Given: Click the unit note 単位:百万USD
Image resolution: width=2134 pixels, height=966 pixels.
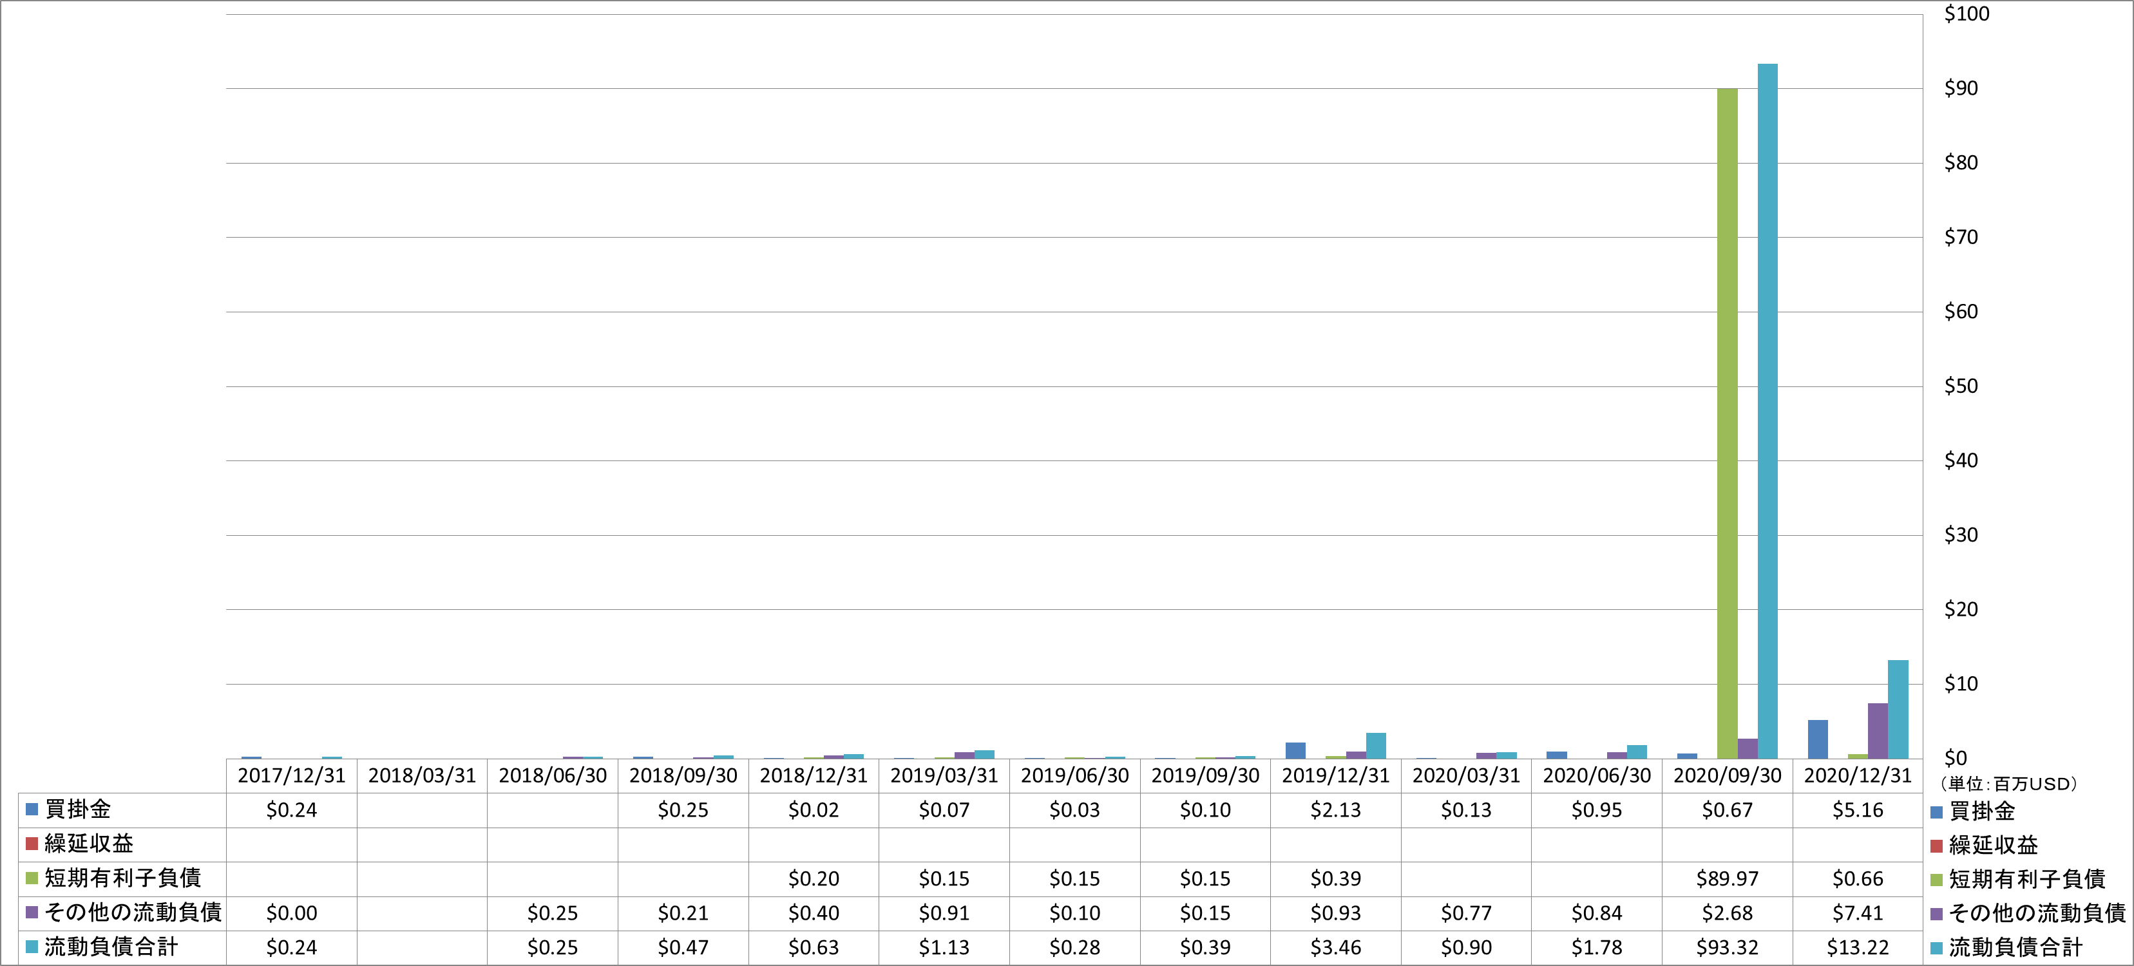Looking at the screenshot, I should click(2009, 784).
